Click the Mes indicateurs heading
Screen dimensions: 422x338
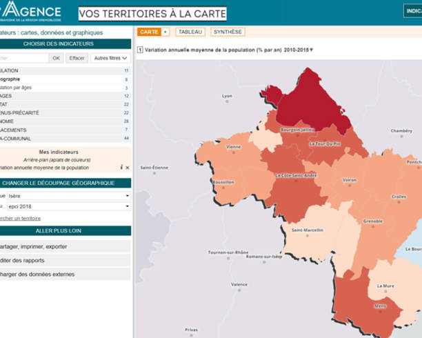pos(59,152)
